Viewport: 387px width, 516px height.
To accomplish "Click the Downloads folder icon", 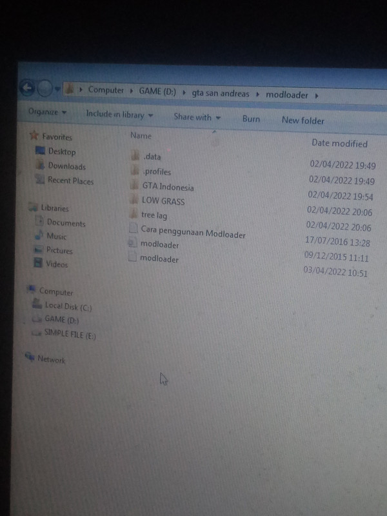I will click(x=40, y=164).
